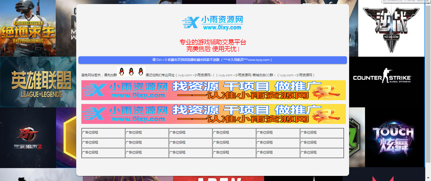
Task: Click 广告位招租 in first row, last column
Action: (308, 133)
